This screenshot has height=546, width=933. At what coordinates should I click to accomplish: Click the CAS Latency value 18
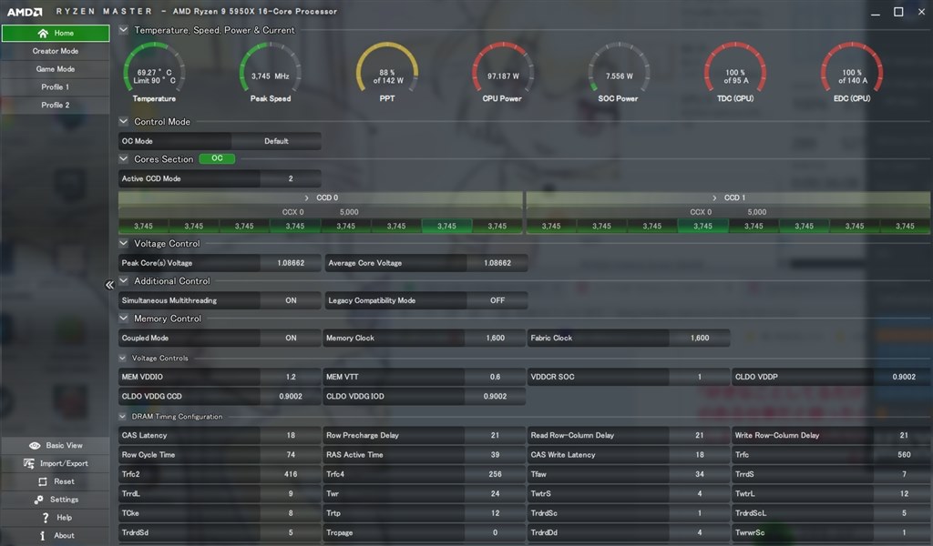291,436
